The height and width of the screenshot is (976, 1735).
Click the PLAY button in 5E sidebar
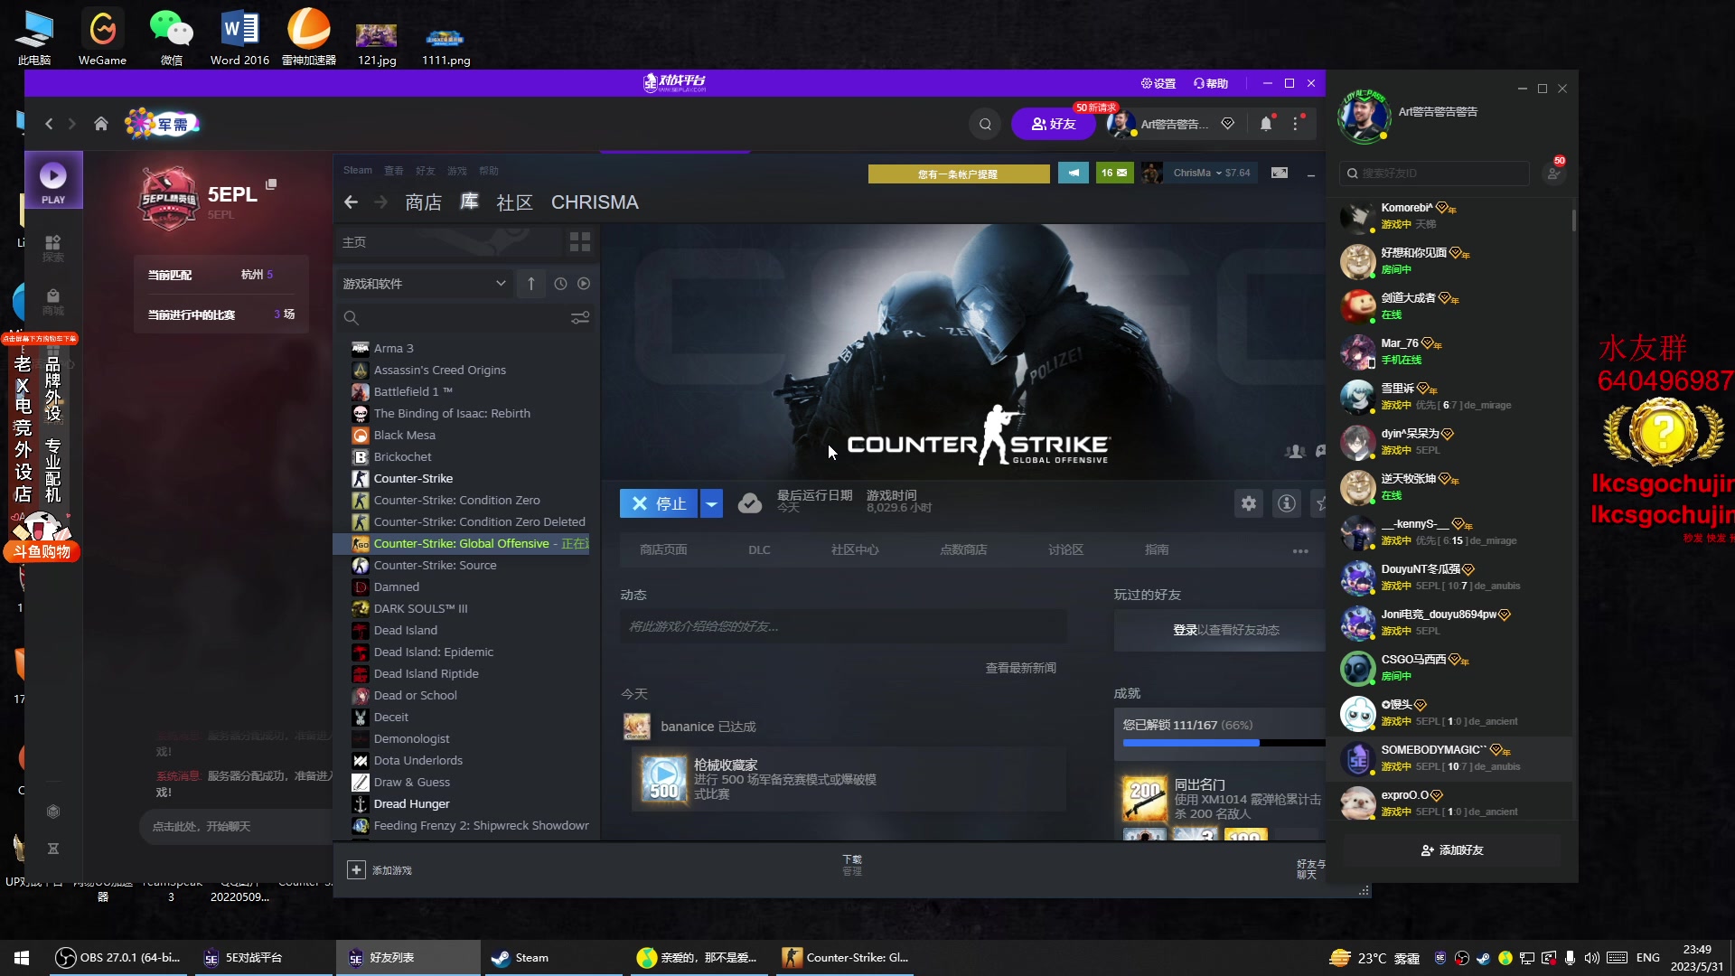pyautogui.click(x=53, y=180)
